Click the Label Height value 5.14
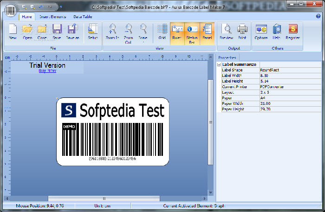 (x=290, y=81)
